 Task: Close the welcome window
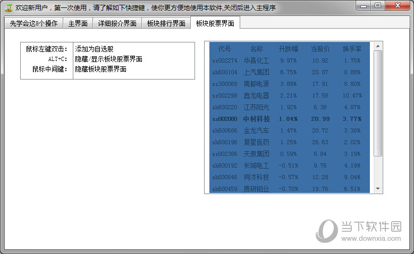[x=398, y=5]
